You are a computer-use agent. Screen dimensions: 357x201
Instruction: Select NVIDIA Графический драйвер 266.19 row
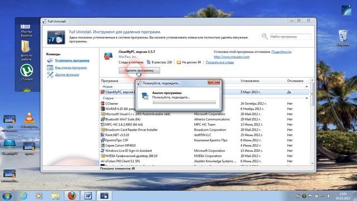[205, 156]
